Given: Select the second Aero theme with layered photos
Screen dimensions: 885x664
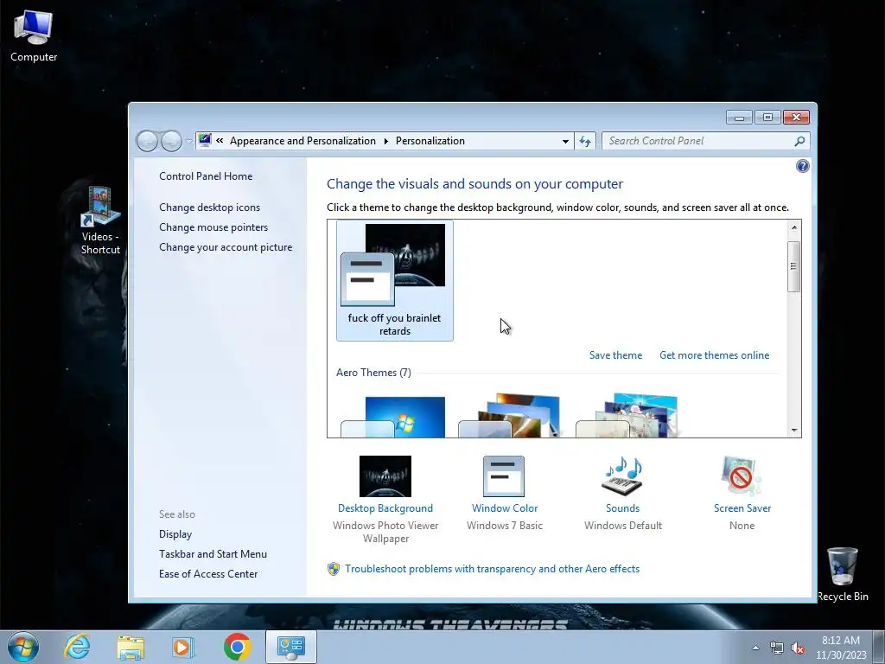Looking at the screenshot, I should point(509,416).
